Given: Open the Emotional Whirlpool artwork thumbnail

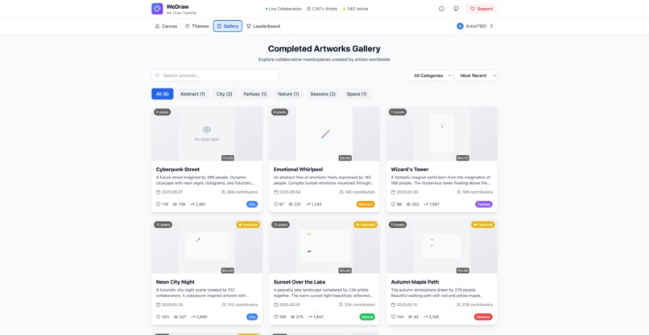Looking at the screenshot, I should point(324,134).
